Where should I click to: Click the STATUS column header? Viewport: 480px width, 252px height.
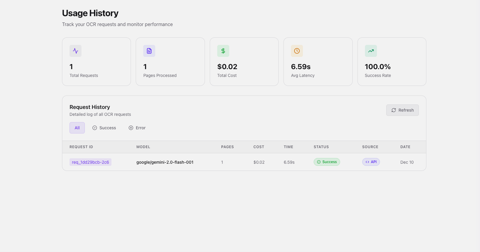(321, 147)
